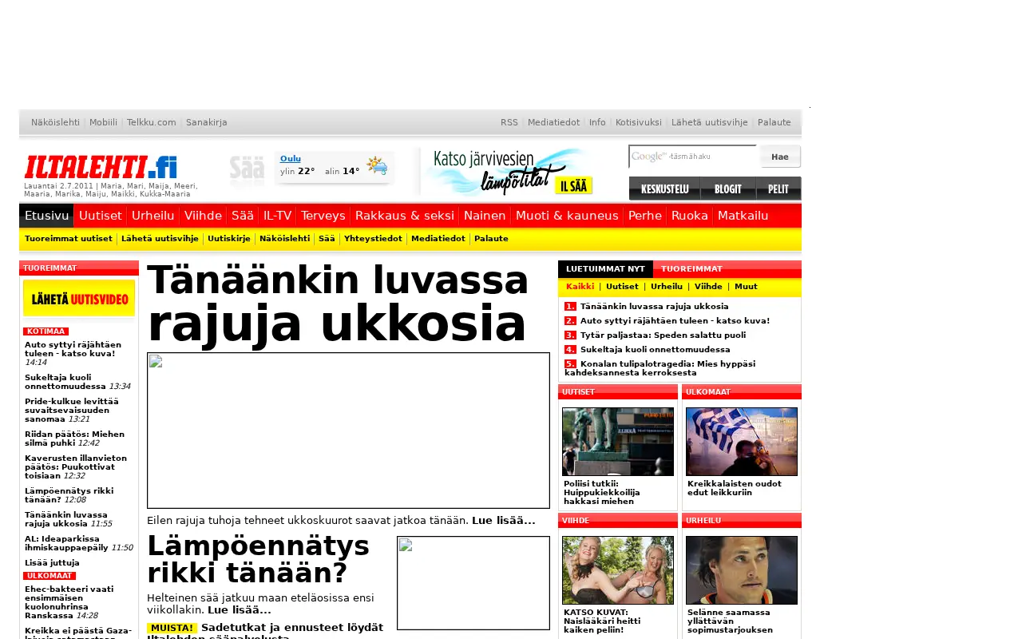This screenshot has height=639, width=1022.
Task: Filter most-read list by Muut
Action: pyautogui.click(x=746, y=287)
